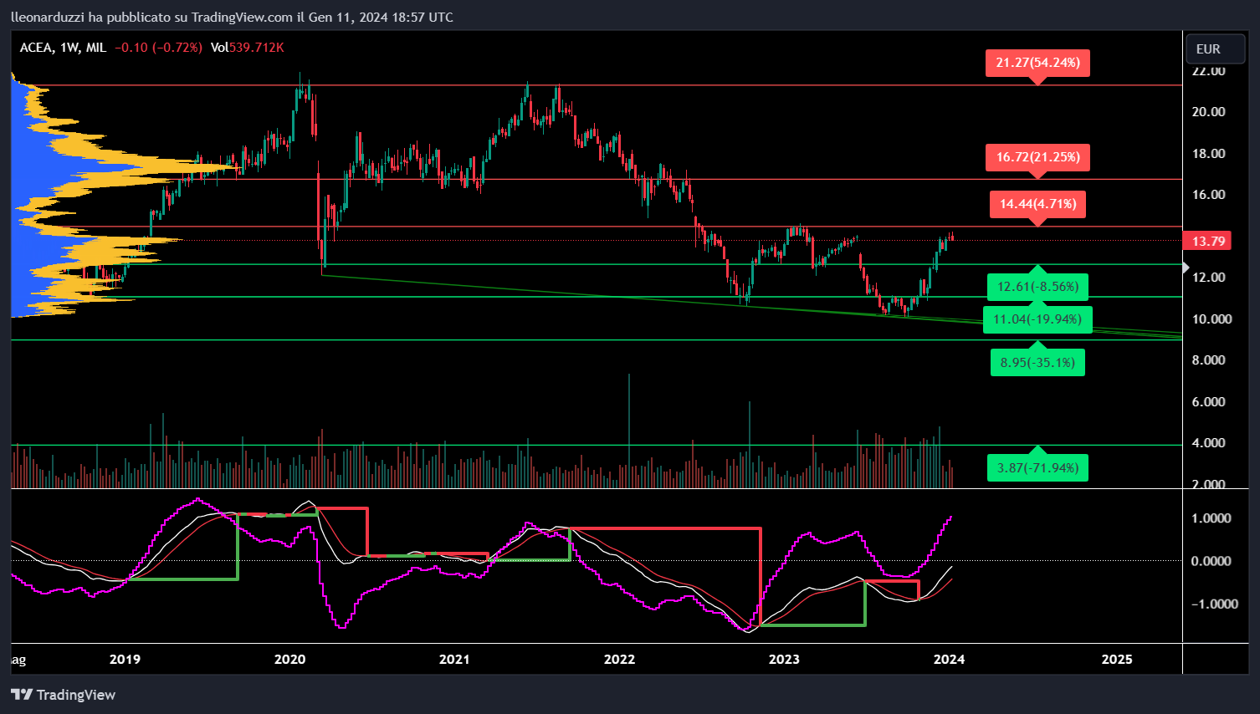Screen dimensions: 1260x714
Task: Click the 2020 time axis label
Action: pos(289,659)
